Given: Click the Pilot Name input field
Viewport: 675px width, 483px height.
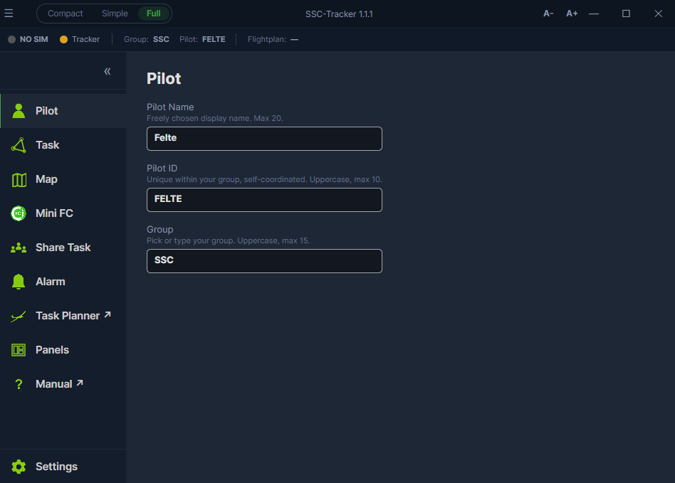Looking at the screenshot, I should [x=264, y=139].
